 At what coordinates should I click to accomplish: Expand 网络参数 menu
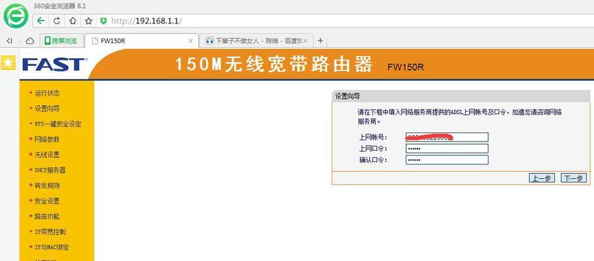pos(47,140)
